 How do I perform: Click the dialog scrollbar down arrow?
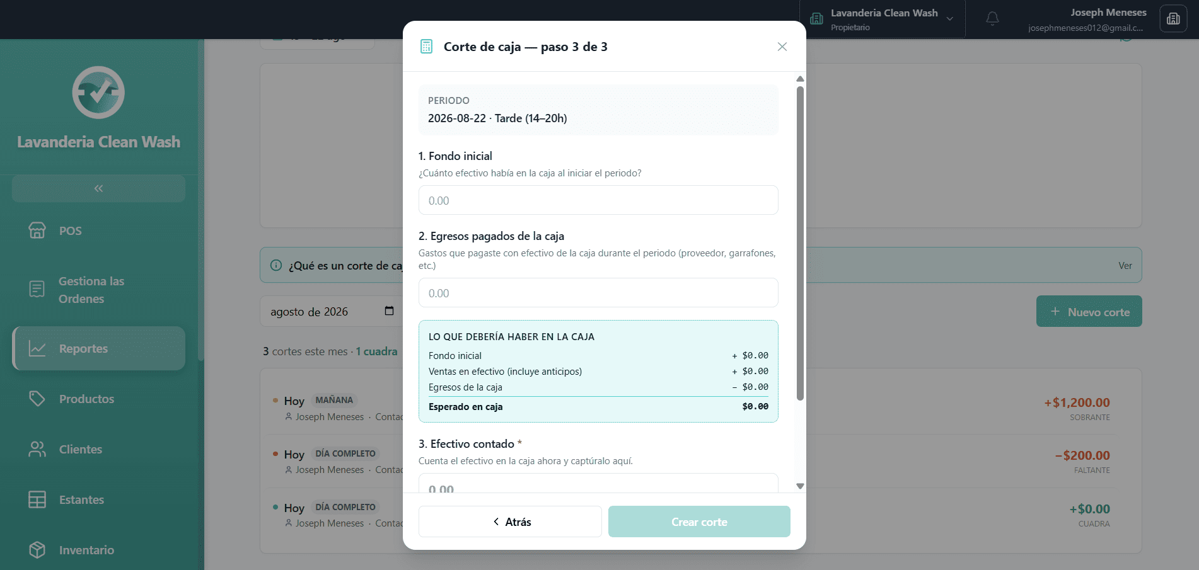[800, 486]
